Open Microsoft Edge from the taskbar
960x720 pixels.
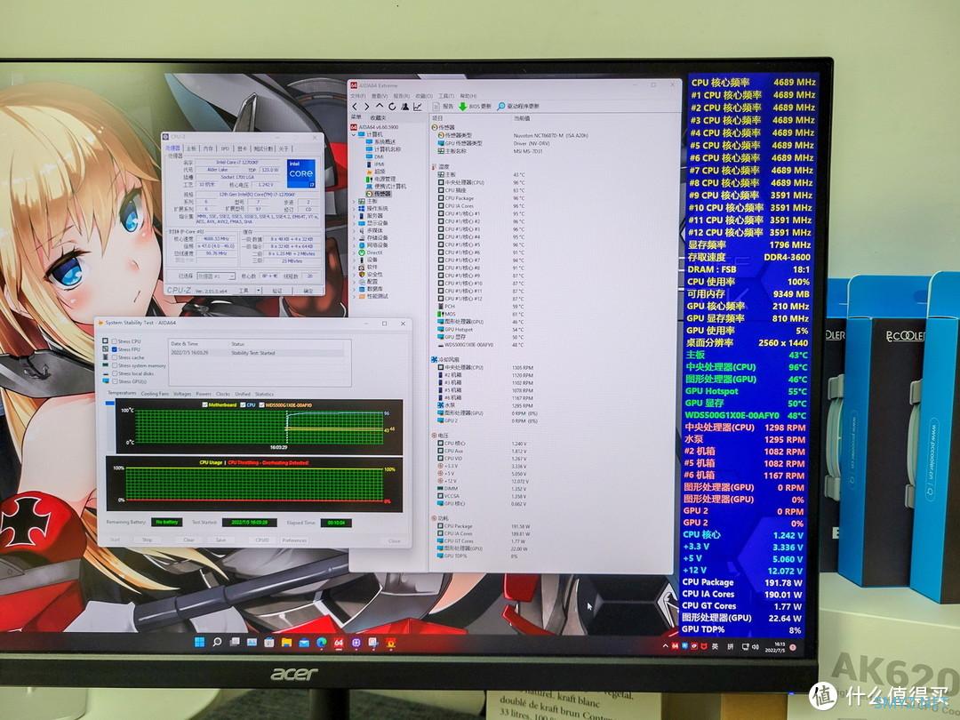click(x=322, y=643)
